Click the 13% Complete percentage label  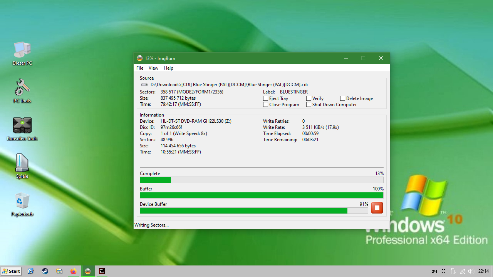click(x=379, y=174)
